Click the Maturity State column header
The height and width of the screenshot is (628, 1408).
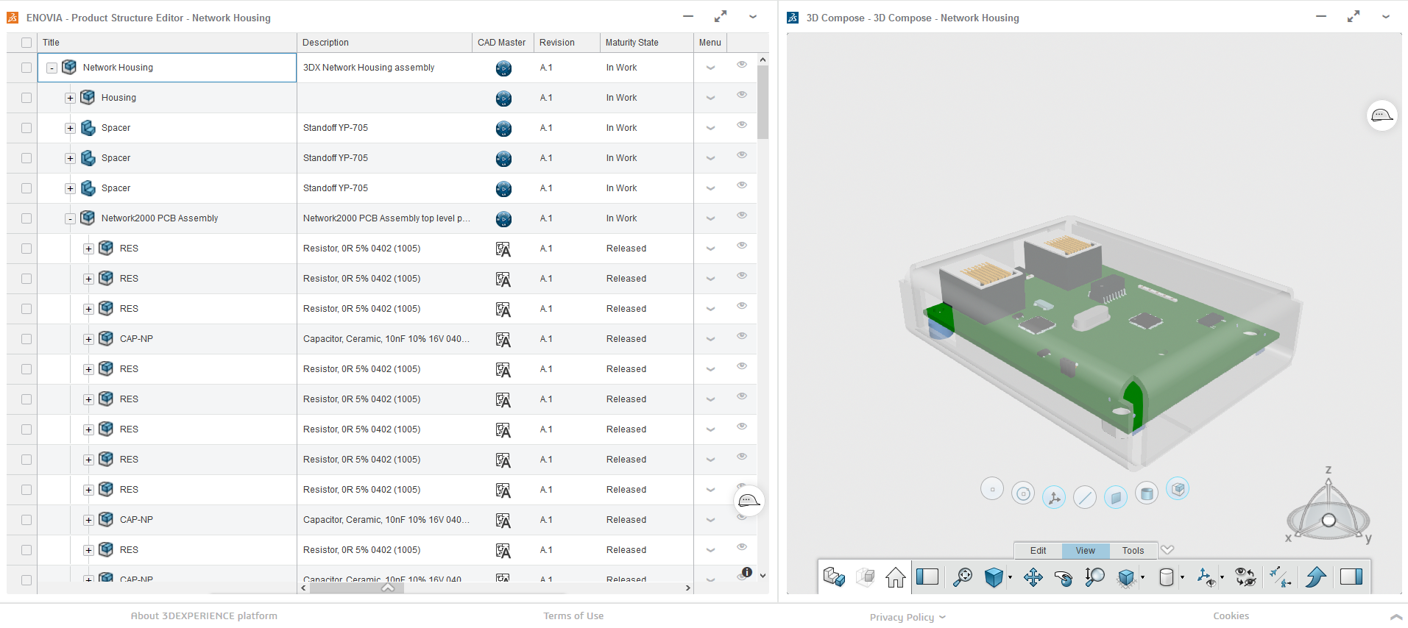(x=632, y=43)
